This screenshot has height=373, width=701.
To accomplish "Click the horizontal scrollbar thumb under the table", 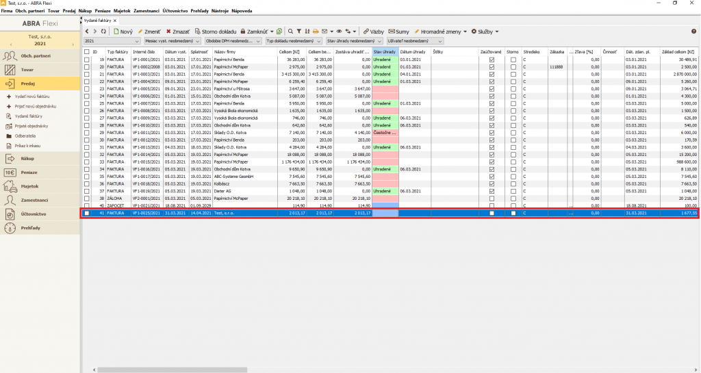I will [172, 370].
